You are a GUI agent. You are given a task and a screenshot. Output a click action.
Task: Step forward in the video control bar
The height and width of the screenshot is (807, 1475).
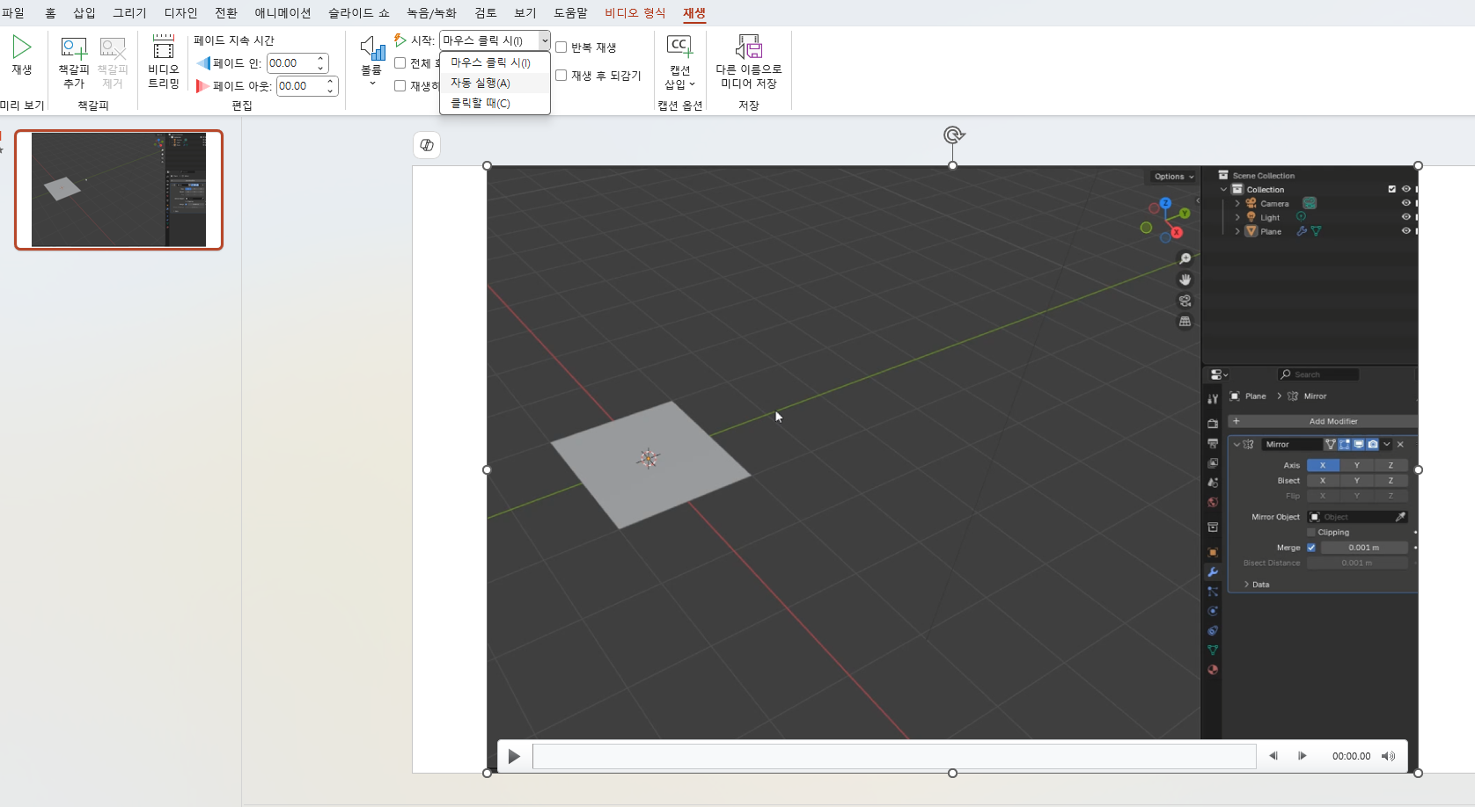pyautogui.click(x=1303, y=756)
